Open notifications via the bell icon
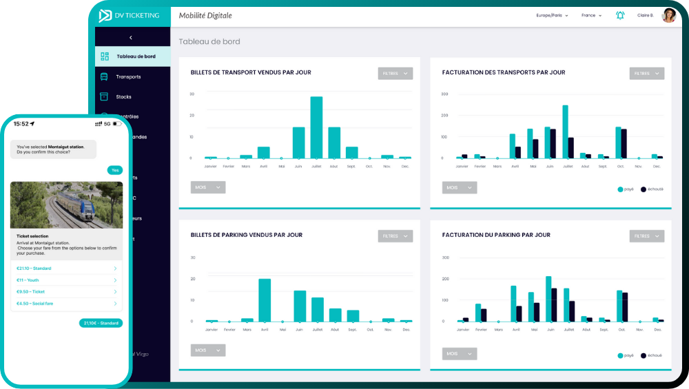 [x=620, y=15]
